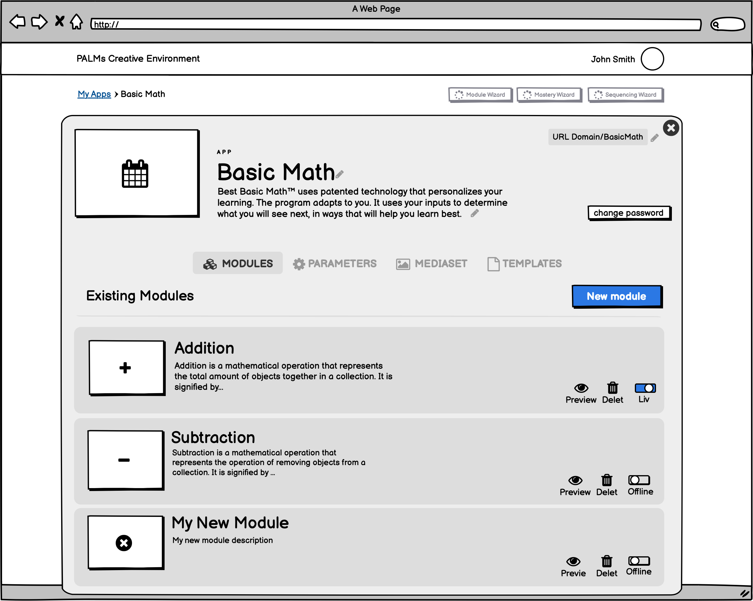Screen dimensions: 753x601
Task: Select the Templates tab
Action: point(524,263)
